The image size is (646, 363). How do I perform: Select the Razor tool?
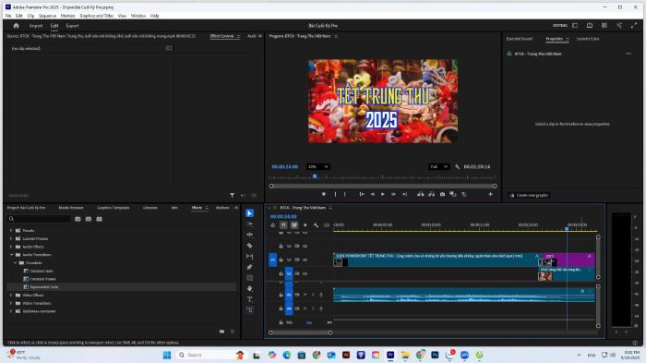pyautogui.click(x=250, y=246)
